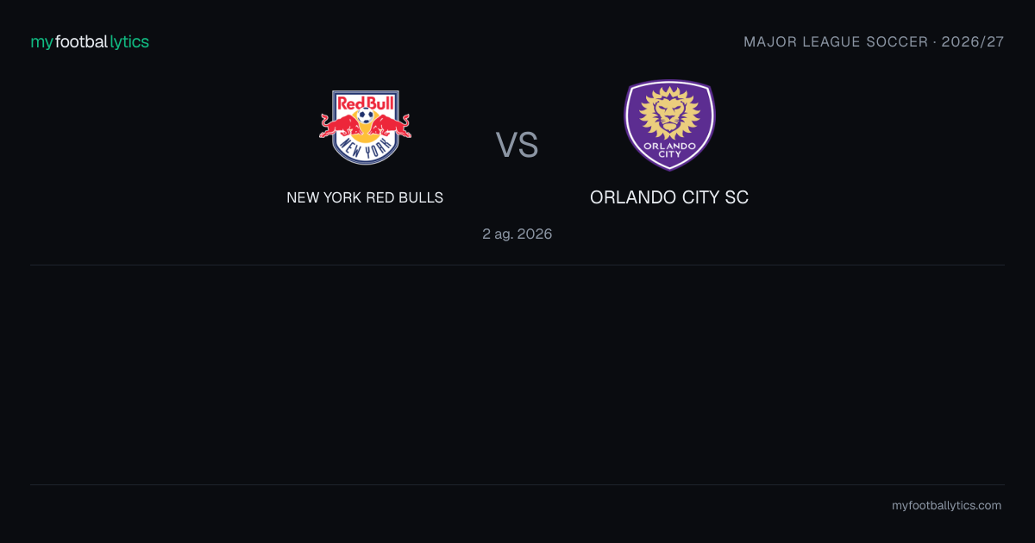Click the green 'lytics' part of logo
The height and width of the screenshot is (543, 1035).
129,42
